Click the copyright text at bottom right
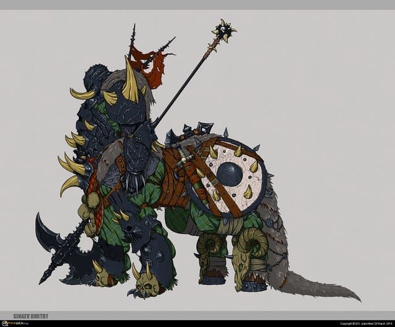The height and width of the screenshot is (327, 395). point(358,323)
